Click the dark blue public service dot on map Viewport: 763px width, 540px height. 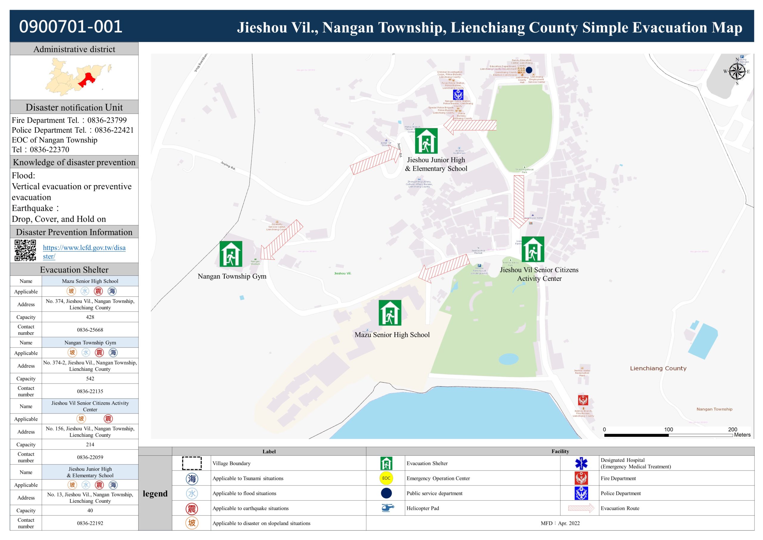[x=529, y=70]
